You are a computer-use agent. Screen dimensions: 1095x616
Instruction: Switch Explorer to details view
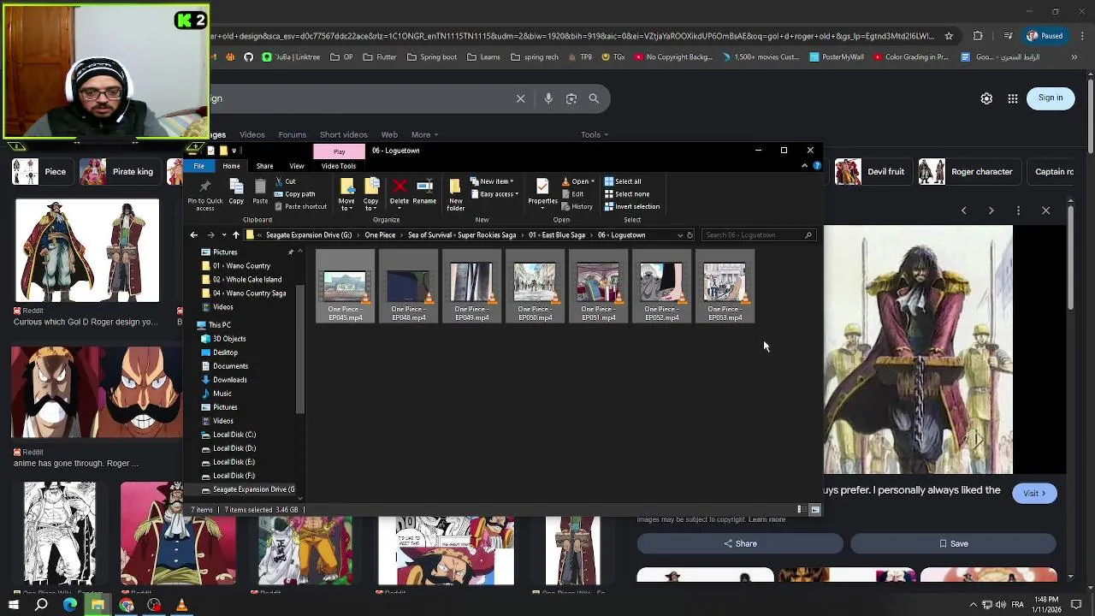[802, 510]
